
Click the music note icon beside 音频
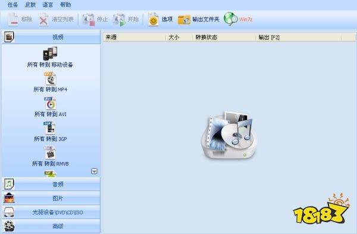click(x=9, y=184)
